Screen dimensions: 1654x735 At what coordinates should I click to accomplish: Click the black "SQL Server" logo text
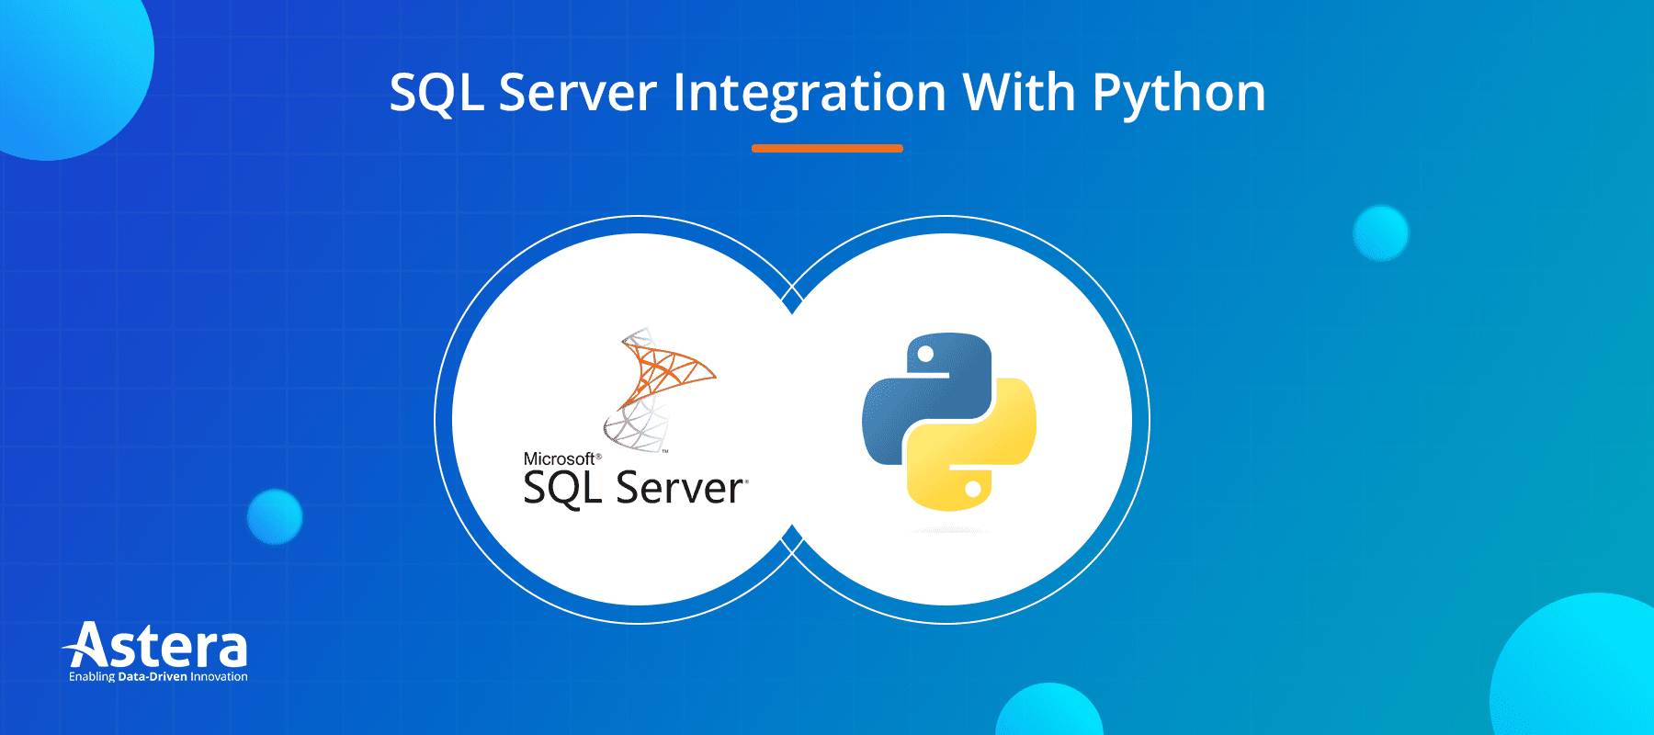click(634, 488)
